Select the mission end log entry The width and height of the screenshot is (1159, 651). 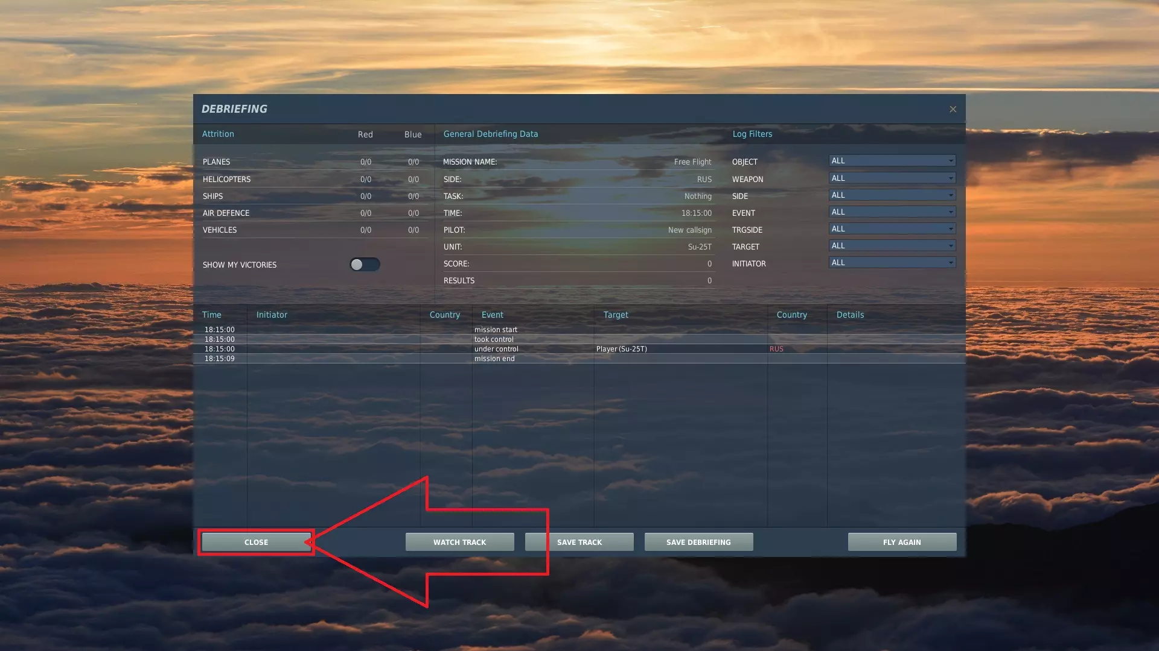(494, 359)
